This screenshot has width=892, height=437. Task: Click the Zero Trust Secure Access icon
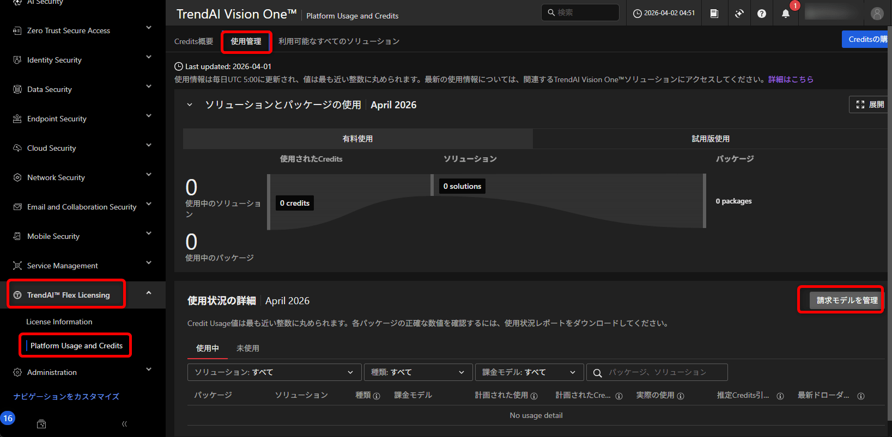point(17,30)
